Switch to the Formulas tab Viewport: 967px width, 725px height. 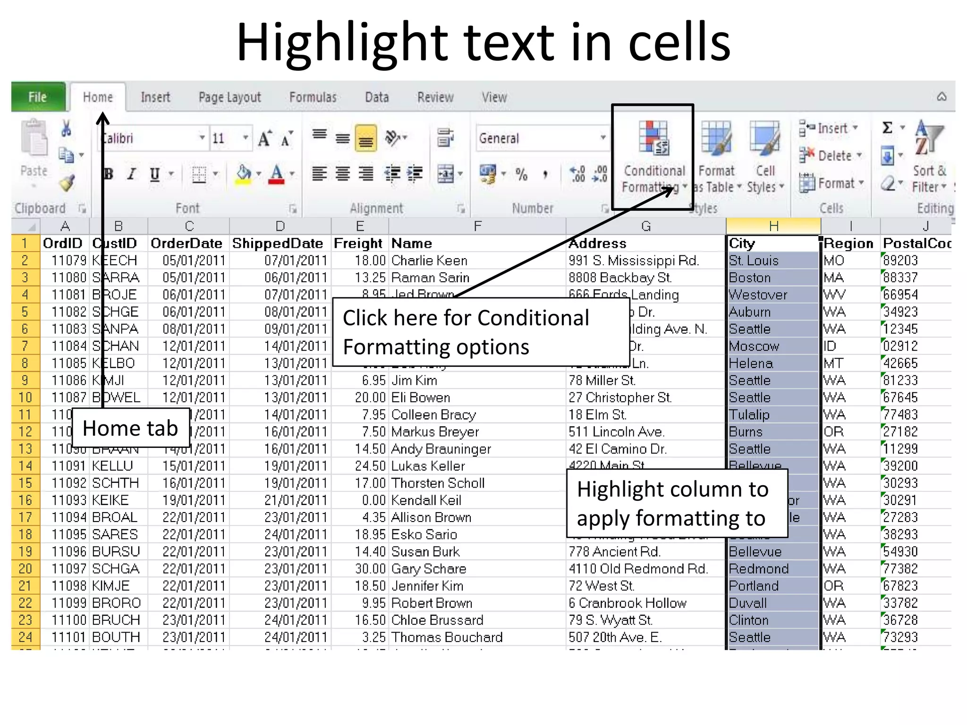[x=313, y=97]
